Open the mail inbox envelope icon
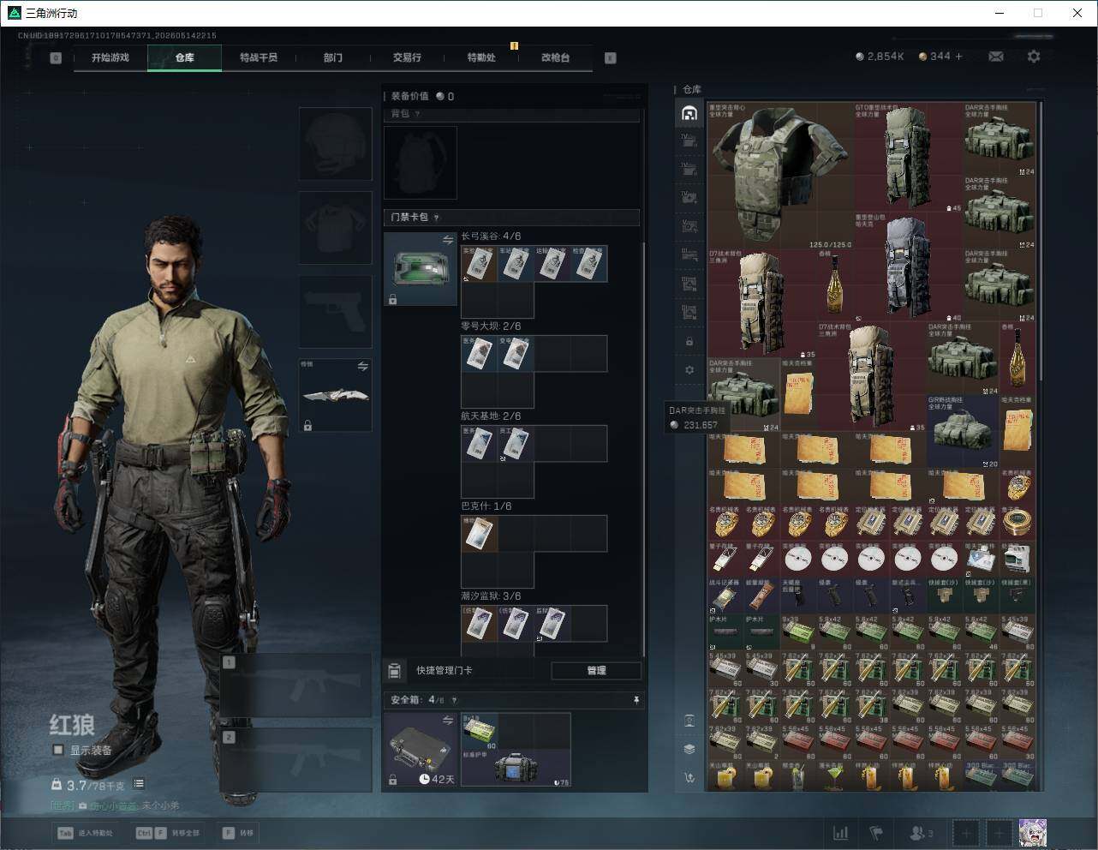Image resolution: width=1098 pixels, height=850 pixels. (x=996, y=57)
